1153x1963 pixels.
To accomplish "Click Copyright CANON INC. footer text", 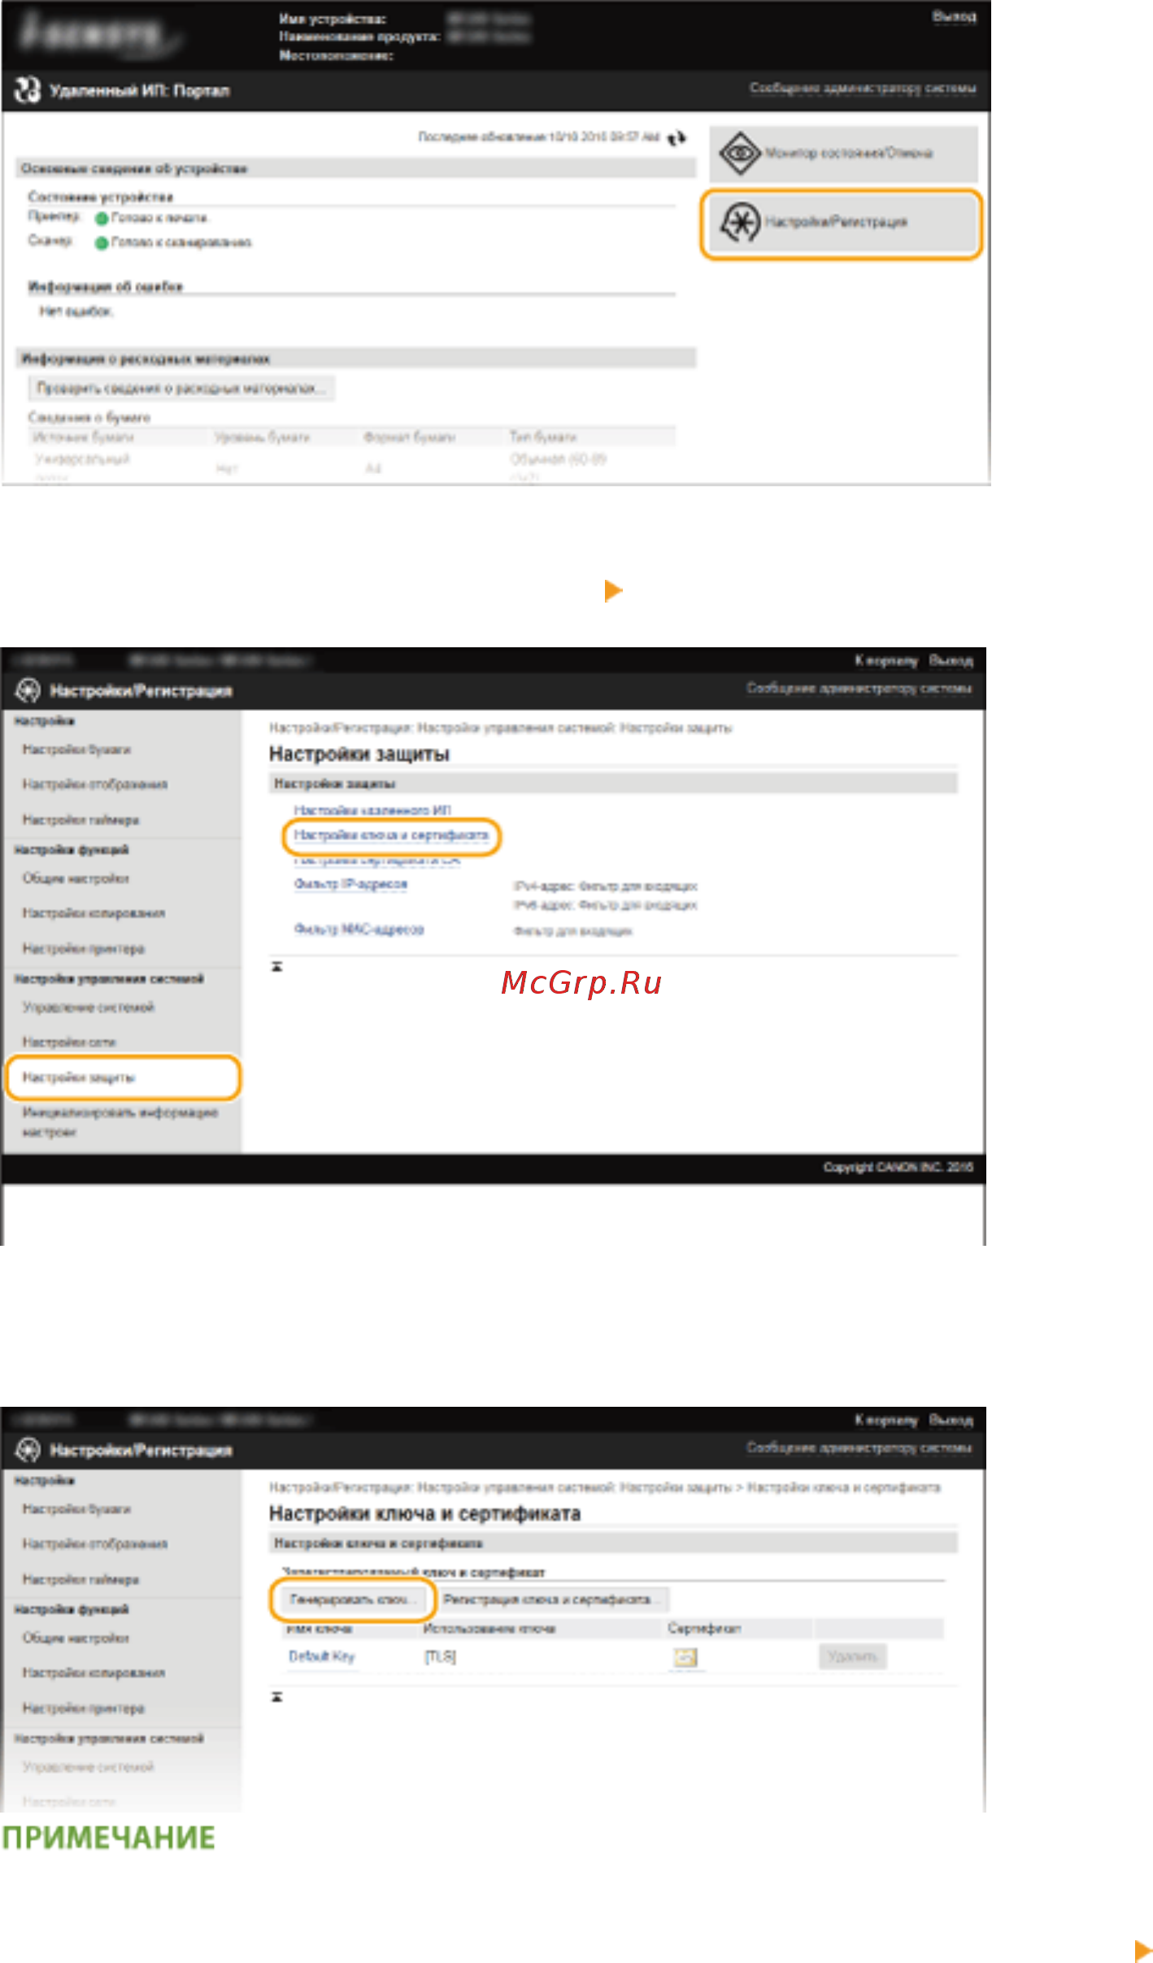I will [898, 1167].
